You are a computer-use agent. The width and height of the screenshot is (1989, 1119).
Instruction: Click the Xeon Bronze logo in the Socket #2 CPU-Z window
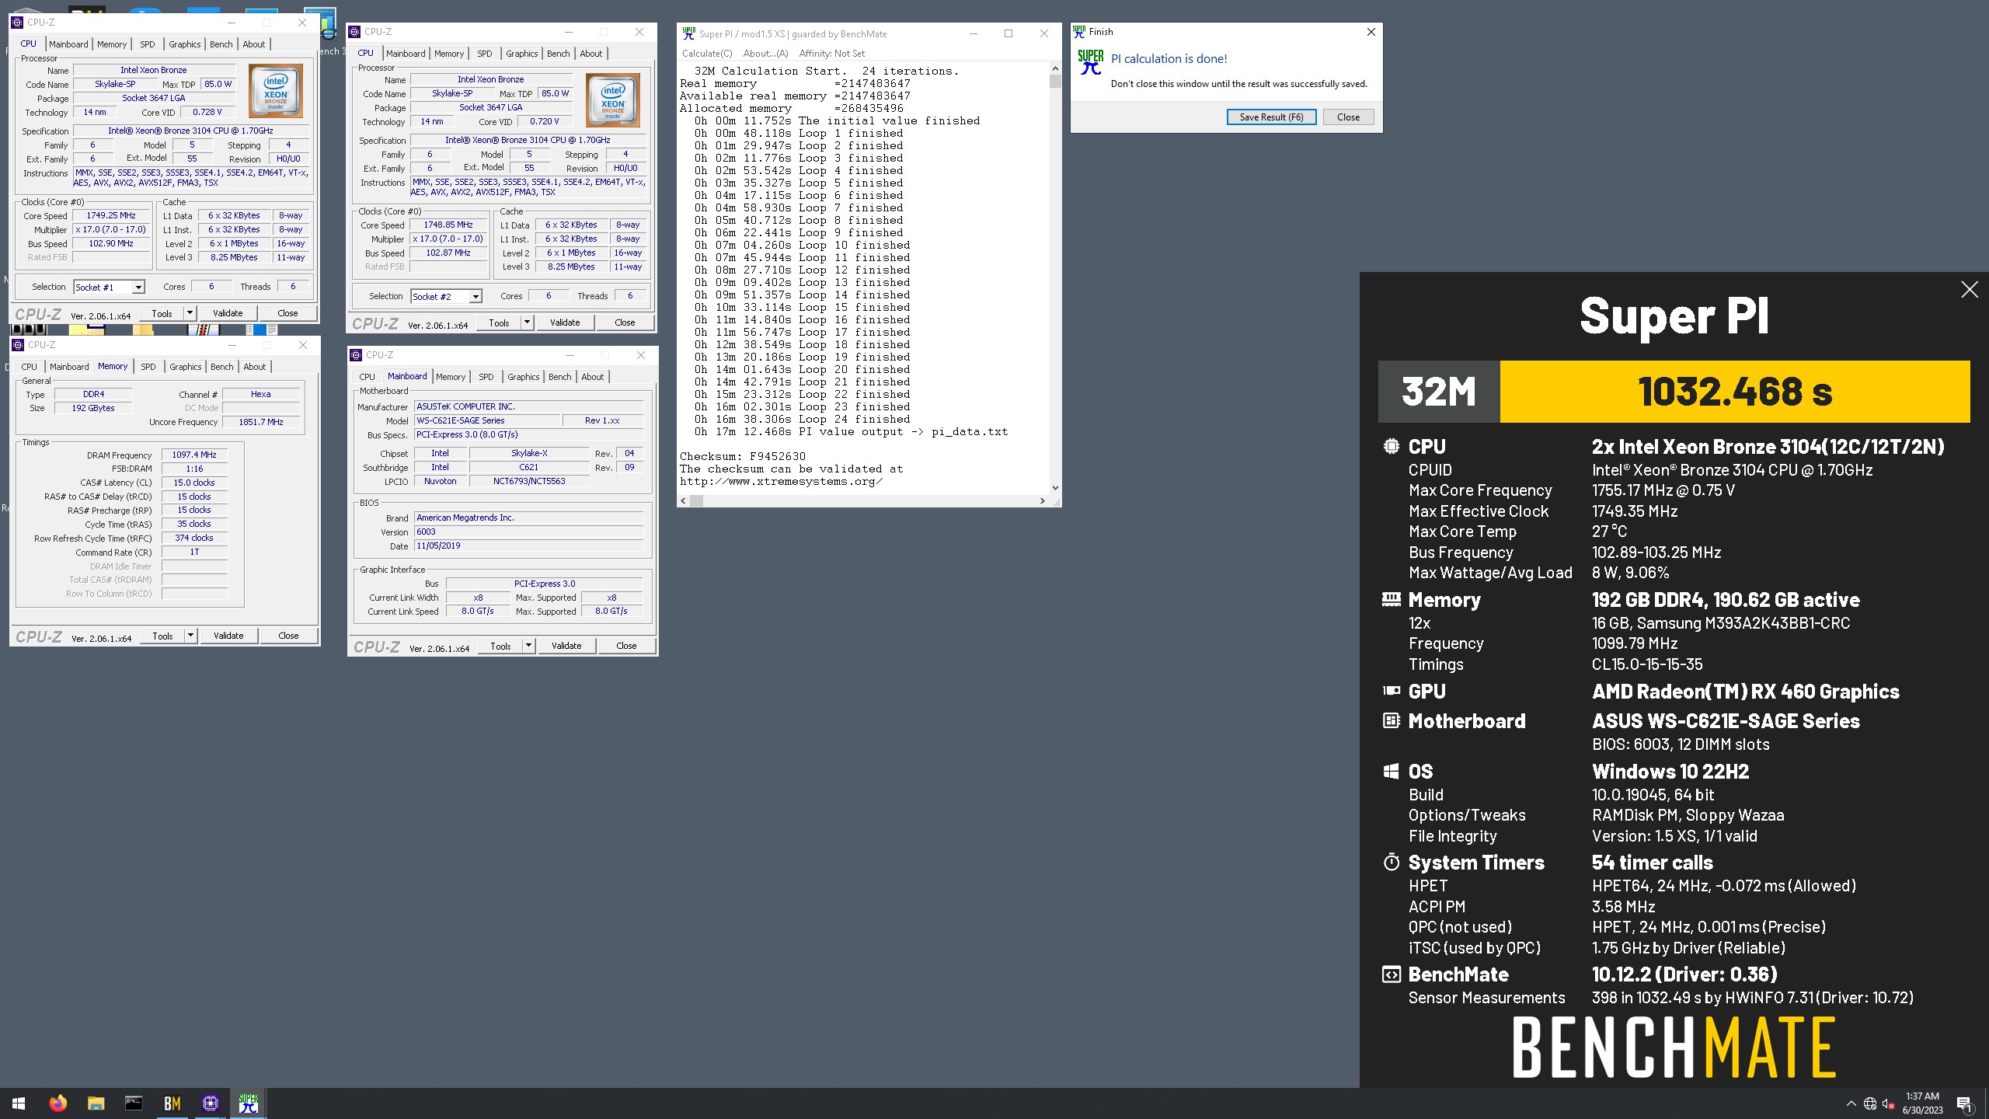pyautogui.click(x=613, y=100)
